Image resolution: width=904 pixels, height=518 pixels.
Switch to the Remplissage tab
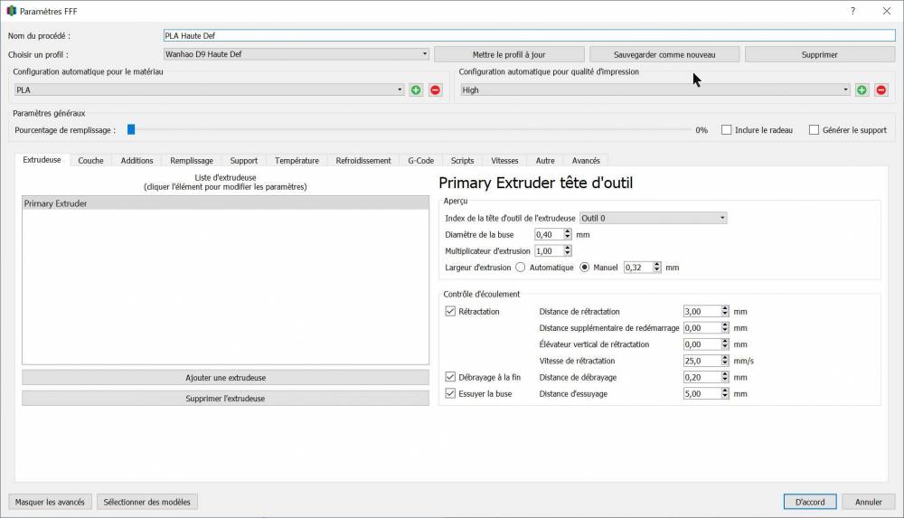pyautogui.click(x=192, y=160)
